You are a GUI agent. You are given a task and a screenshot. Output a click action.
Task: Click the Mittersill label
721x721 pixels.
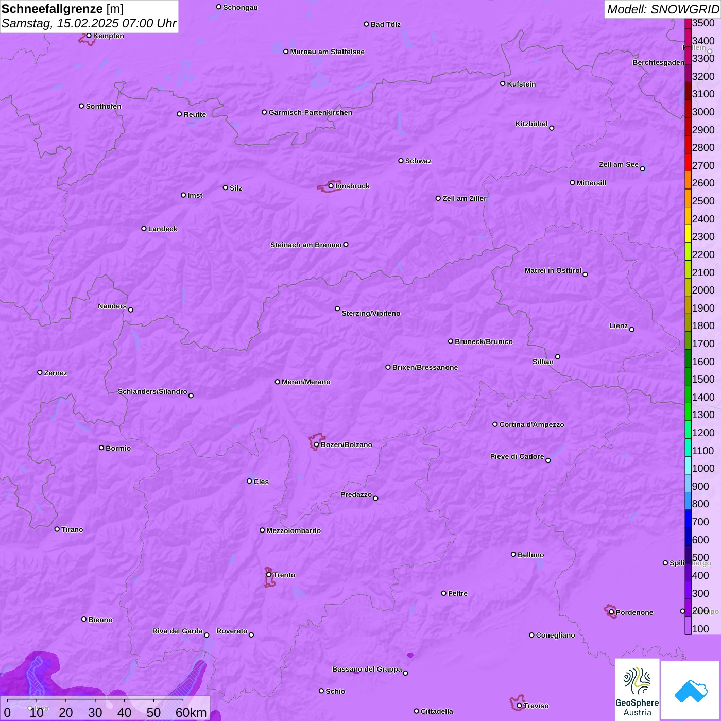pos(591,183)
